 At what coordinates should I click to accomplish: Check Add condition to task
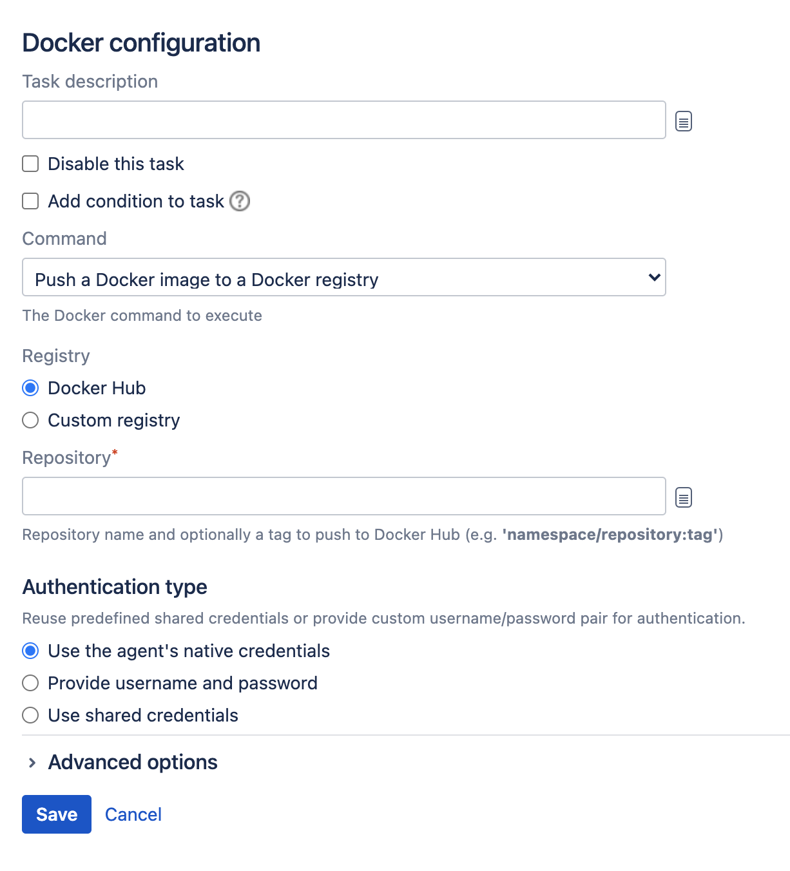point(30,201)
